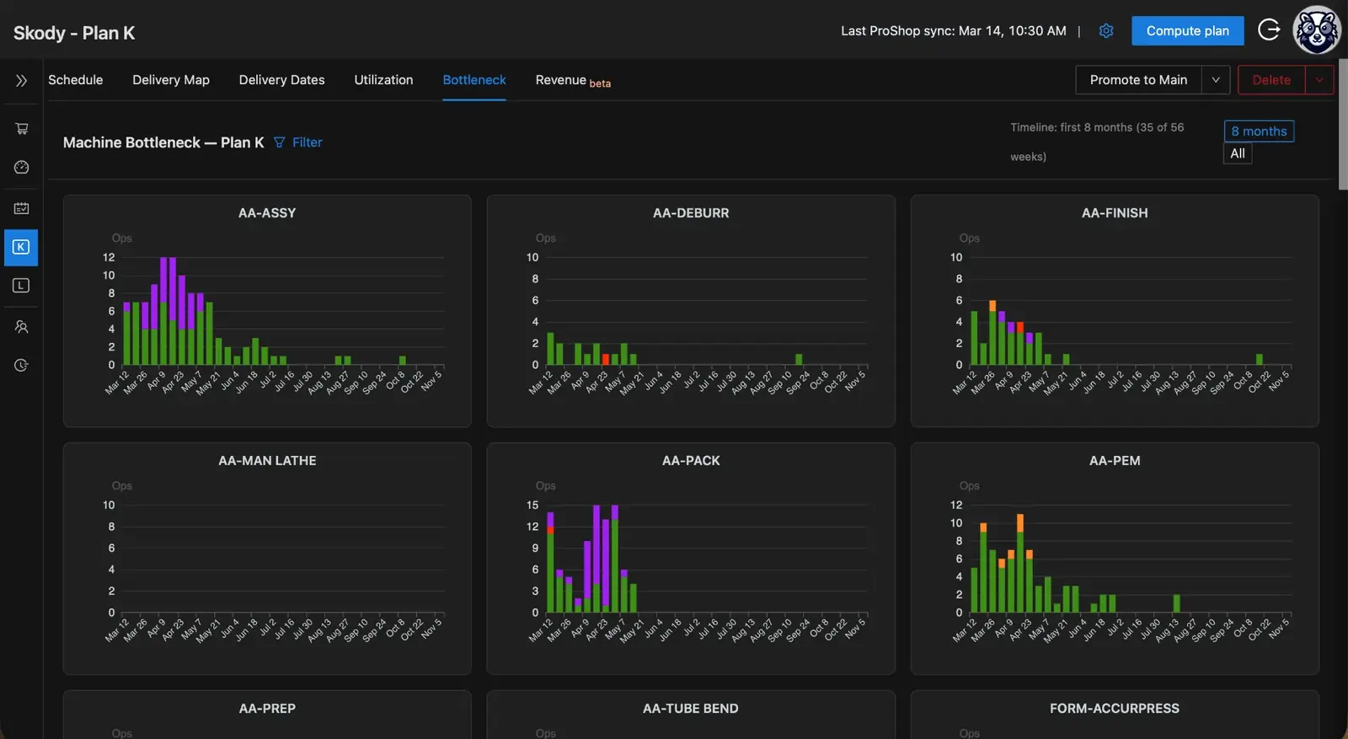Open settings gear next to sync time
The height and width of the screenshot is (739, 1348).
click(x=1106, y=30)
